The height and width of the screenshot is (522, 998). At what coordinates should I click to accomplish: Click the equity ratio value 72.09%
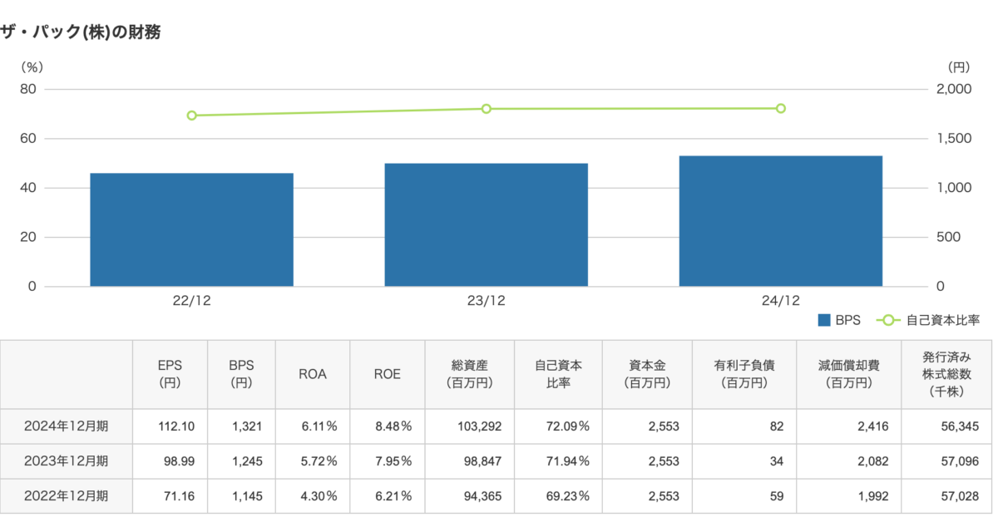(x=568, y=426)
